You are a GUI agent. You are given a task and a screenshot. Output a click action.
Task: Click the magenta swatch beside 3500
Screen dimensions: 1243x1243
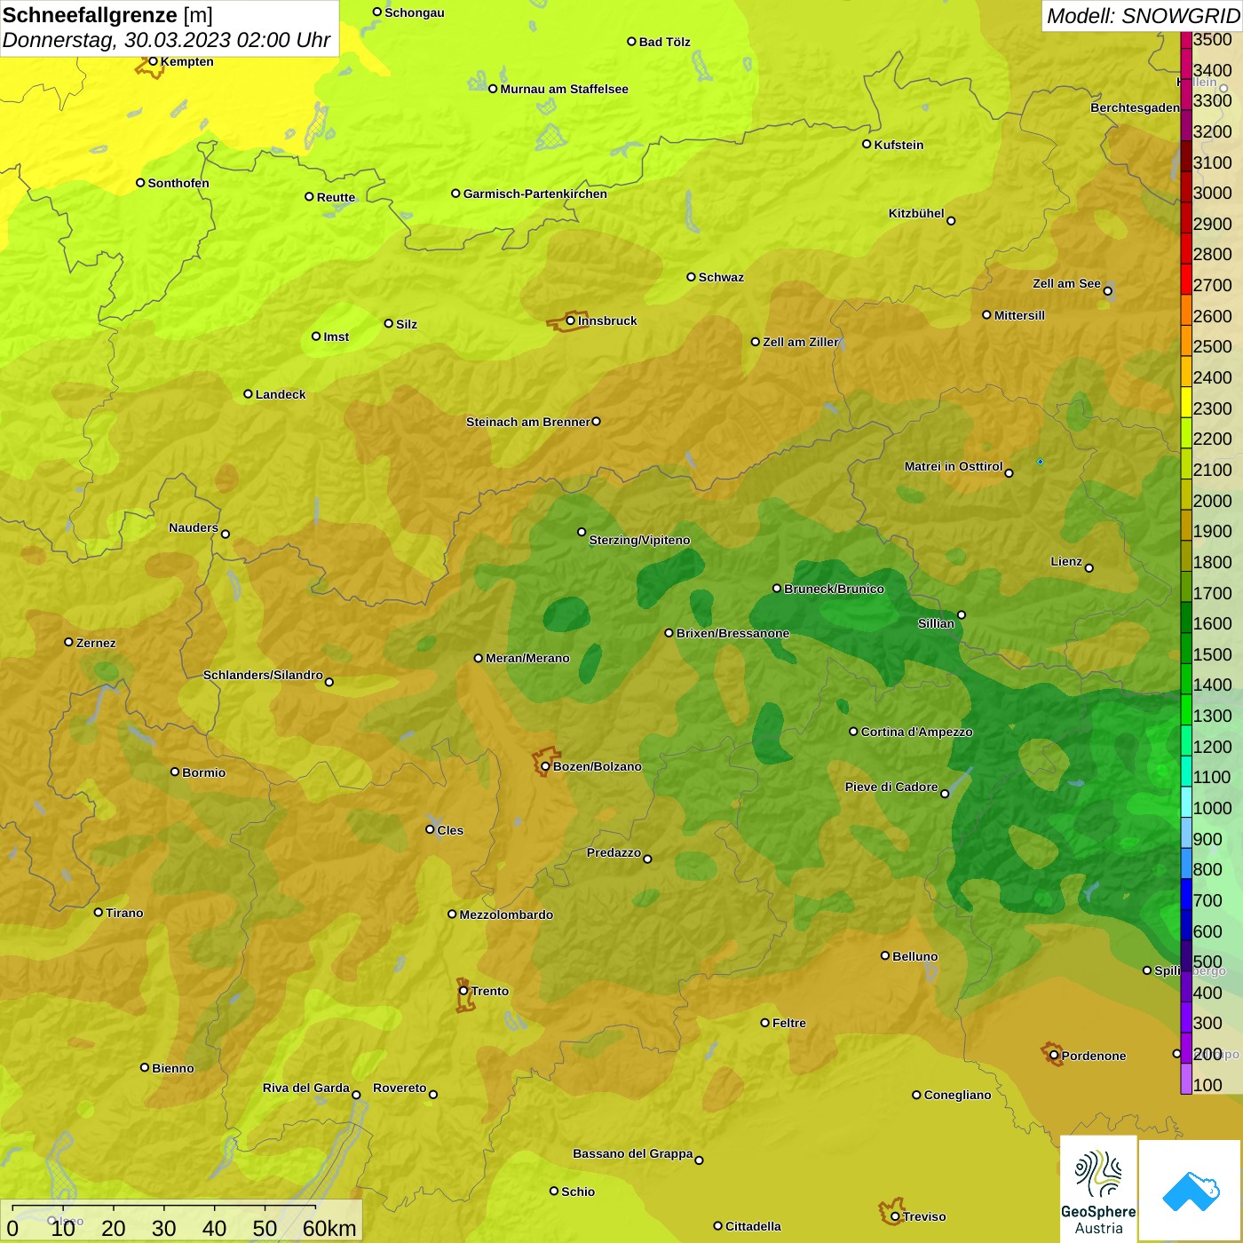(x=1185, y=40)
